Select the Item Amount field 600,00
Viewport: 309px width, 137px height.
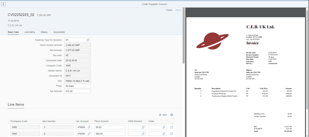pos(110,134)
